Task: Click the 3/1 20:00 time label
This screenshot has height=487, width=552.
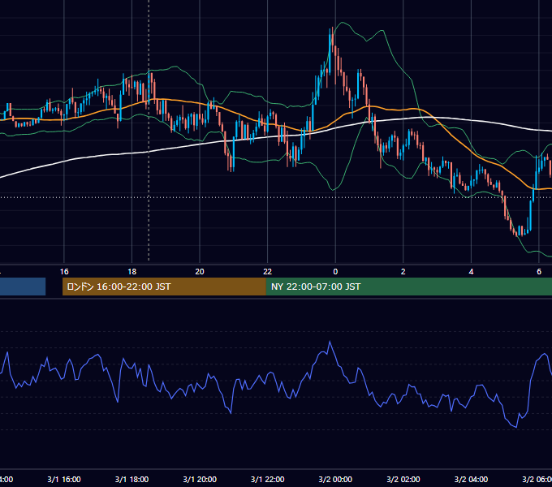Action: tap(200, 479)
